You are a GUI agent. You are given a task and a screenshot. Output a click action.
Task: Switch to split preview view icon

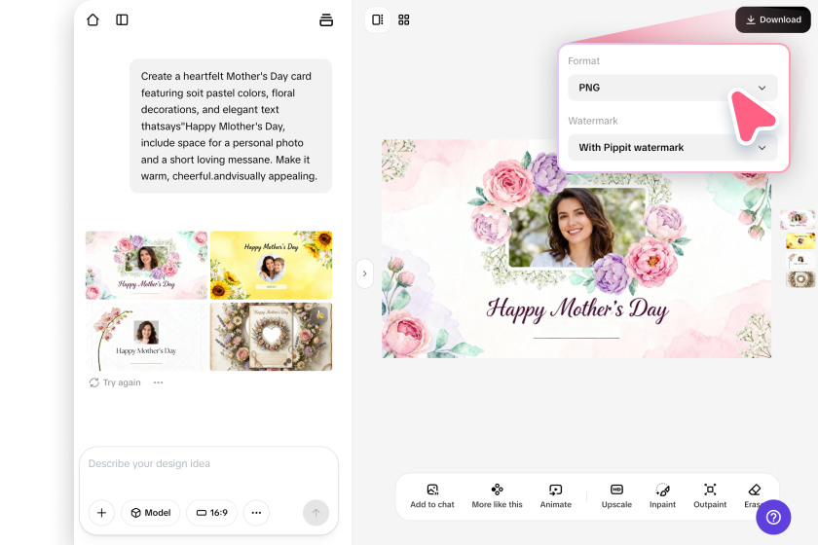point(377,19)
